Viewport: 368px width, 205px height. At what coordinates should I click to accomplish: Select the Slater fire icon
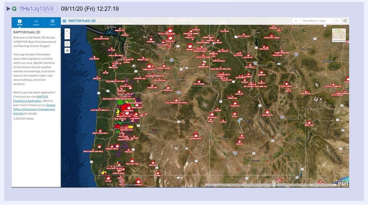[108, 178]
